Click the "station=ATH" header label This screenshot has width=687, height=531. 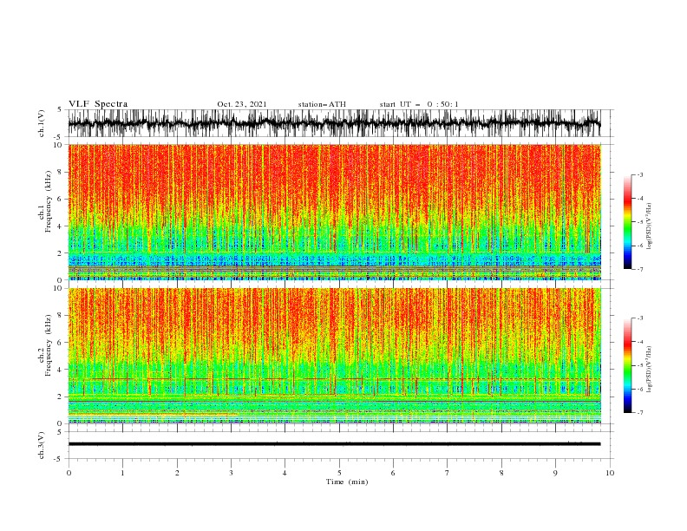tap(322, 104)
